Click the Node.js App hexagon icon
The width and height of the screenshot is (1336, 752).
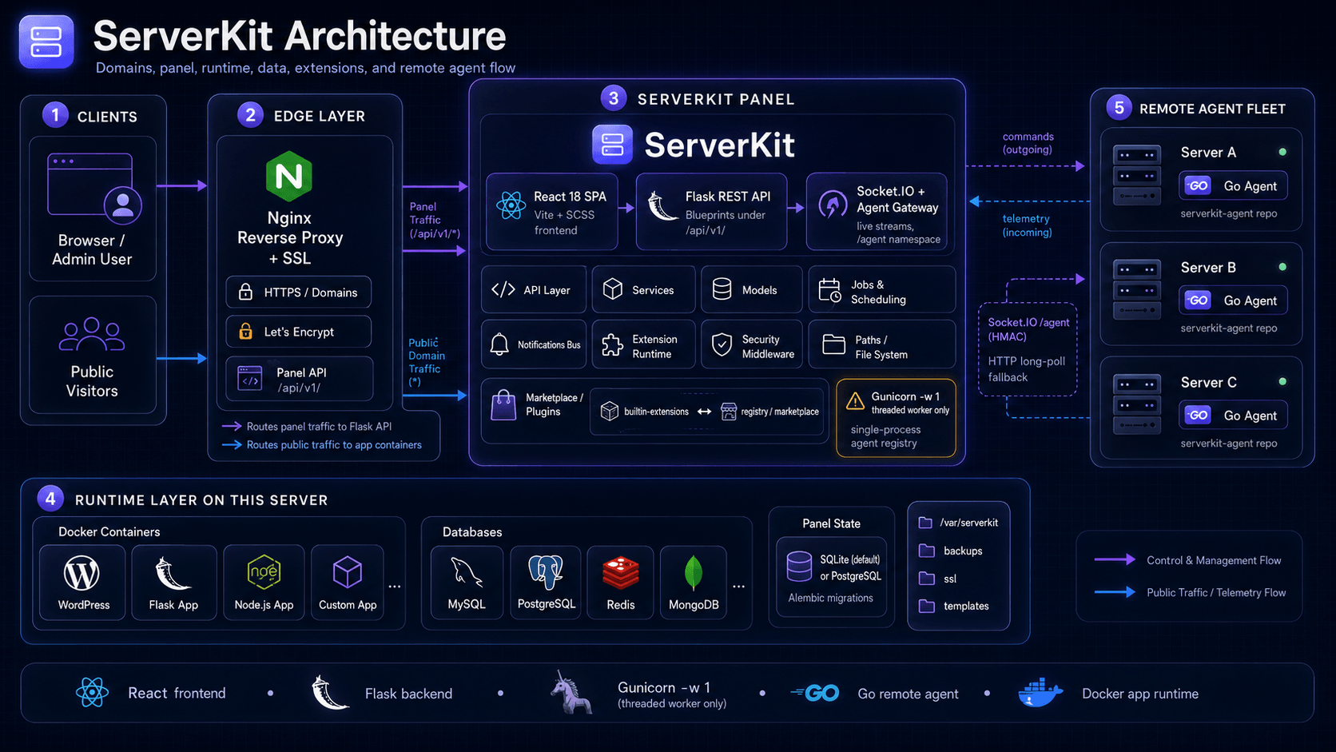[264, 572]
